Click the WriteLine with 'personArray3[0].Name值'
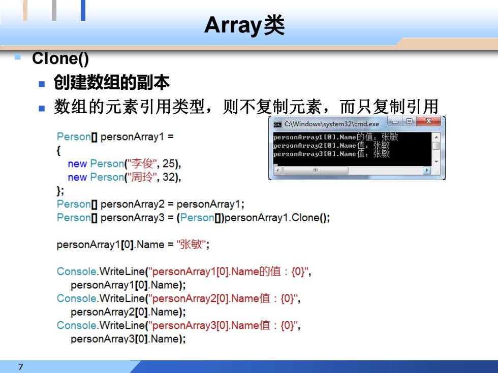Viewport: 498px width, 373px height. [x=178, y=325]
